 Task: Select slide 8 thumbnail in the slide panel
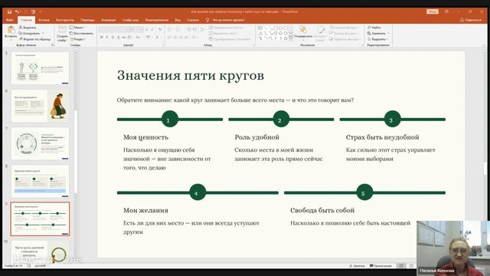click(x=40, y=181)
